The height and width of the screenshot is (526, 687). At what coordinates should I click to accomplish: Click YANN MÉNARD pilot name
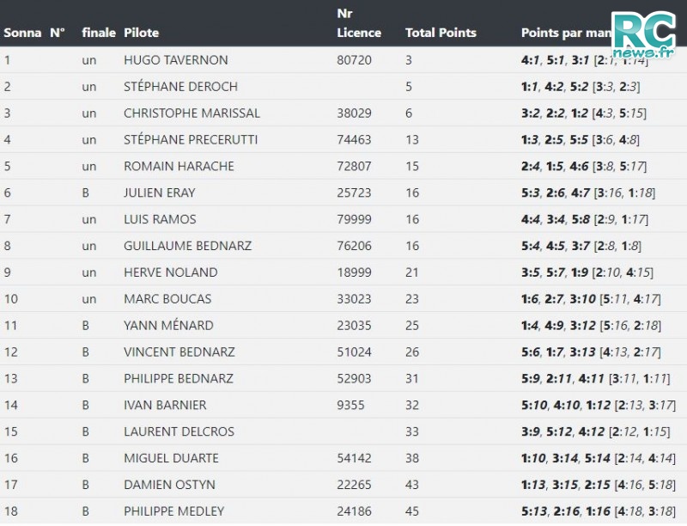pyautogui.click(x=168, y=326)
